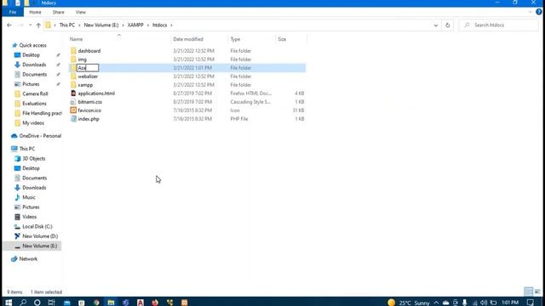
Task: Switch to large icons view button
Action: 537,292
